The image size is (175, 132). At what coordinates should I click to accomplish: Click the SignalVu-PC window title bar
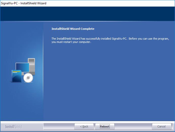pyautogui.click(x=101, y=3)
